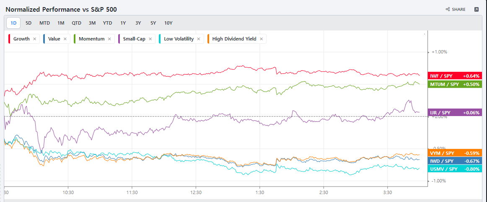Remove the Growth series chip
The image size is (487, 202).
pos(34,39)
